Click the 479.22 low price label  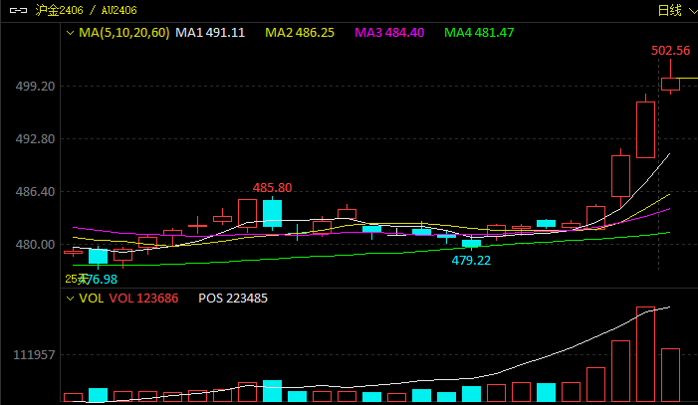click(x=471, y=261)
